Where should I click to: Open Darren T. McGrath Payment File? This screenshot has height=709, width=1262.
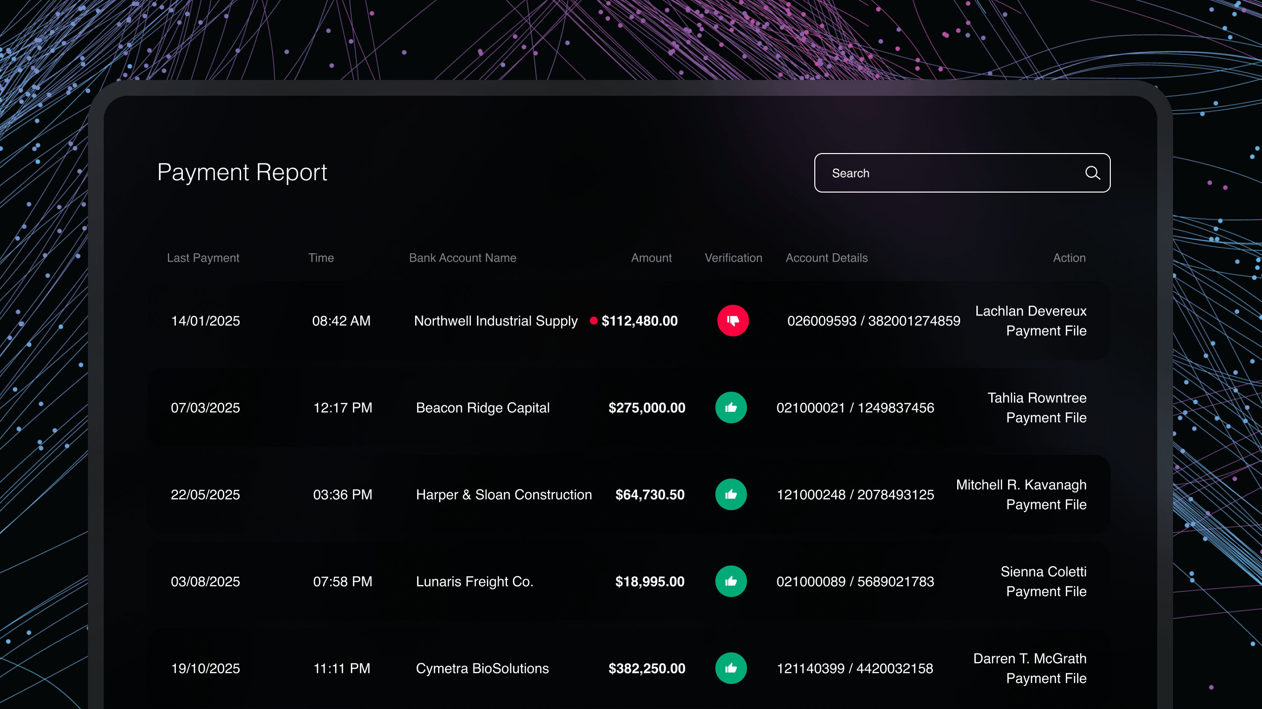point(1030,669)
